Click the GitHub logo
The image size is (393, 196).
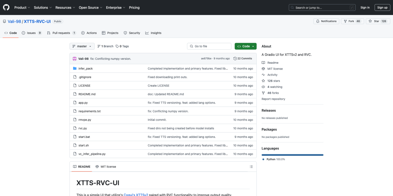click(x=6, y=7)
